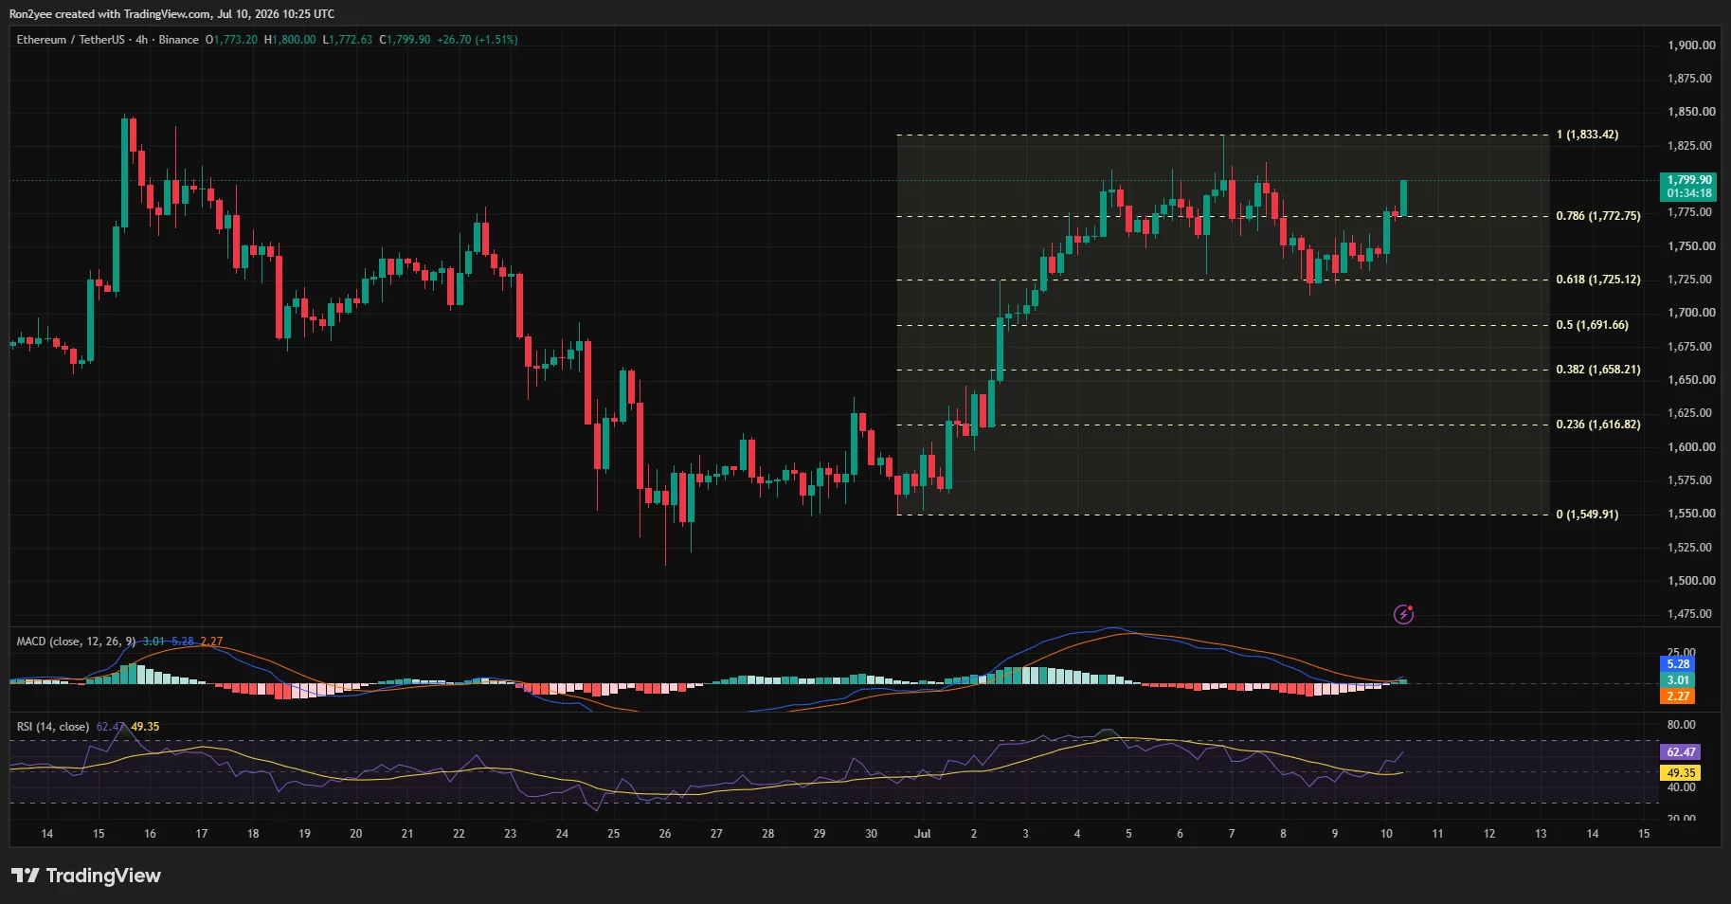Click the TradingView logo at bottom left

[86, 876]
